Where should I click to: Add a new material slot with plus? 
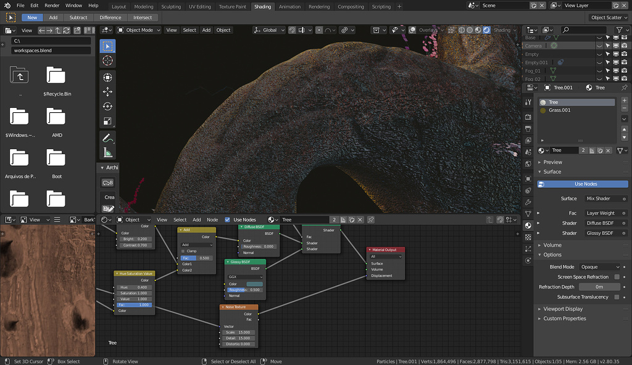[625, 100]
